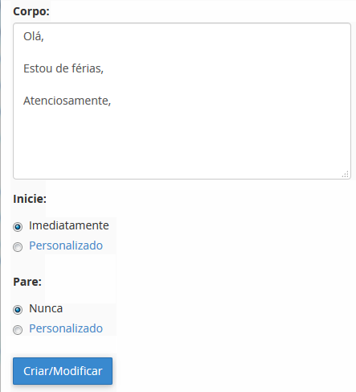Select the Nunca radio button

click(18, 310)
